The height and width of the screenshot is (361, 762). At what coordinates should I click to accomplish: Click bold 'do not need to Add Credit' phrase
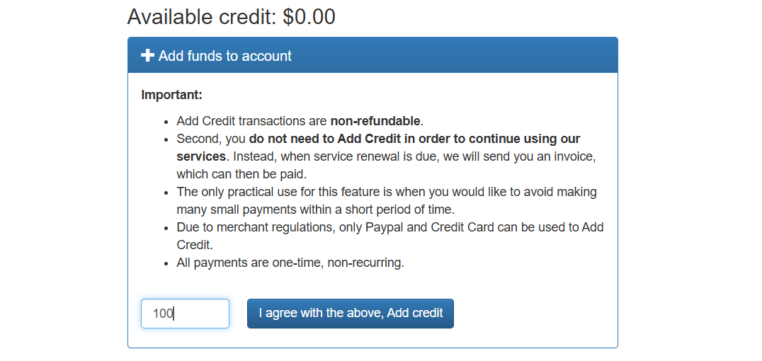coord(324,139)
